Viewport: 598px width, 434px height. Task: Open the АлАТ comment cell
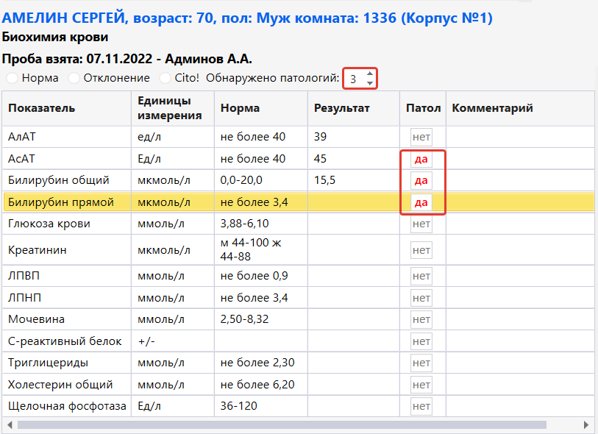click(x=519, y=137)
